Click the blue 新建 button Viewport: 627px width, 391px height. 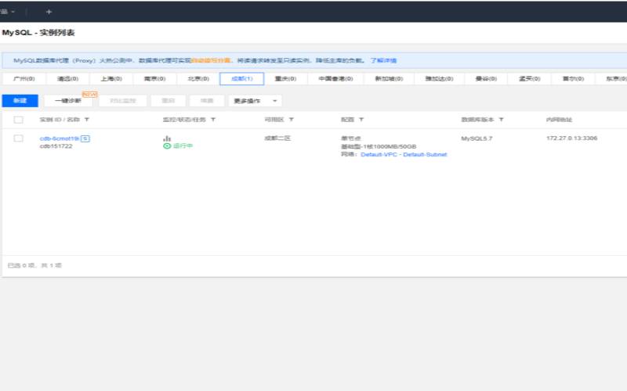20,101
